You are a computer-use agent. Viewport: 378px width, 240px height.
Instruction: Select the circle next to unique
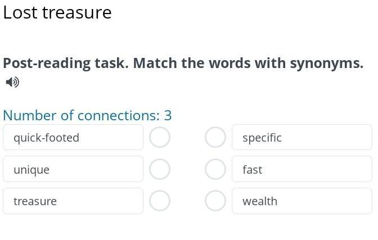tap(160, 169)
